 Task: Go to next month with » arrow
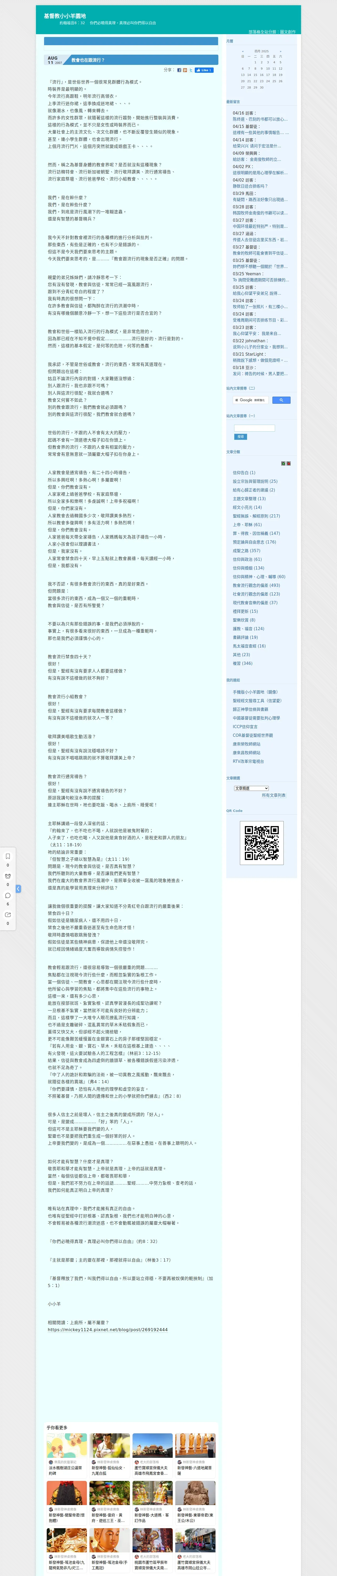point(281,51)
